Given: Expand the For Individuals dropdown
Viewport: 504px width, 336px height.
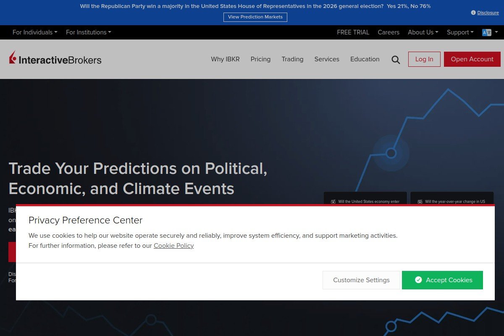Looking at the screenshot, I should pos(35,32).
